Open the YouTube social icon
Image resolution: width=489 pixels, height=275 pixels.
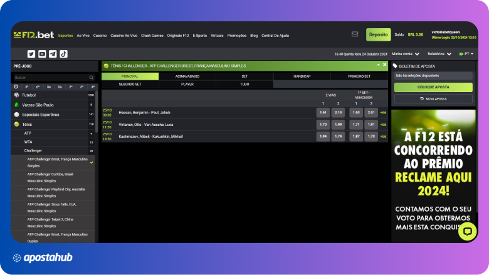[42, 54]
